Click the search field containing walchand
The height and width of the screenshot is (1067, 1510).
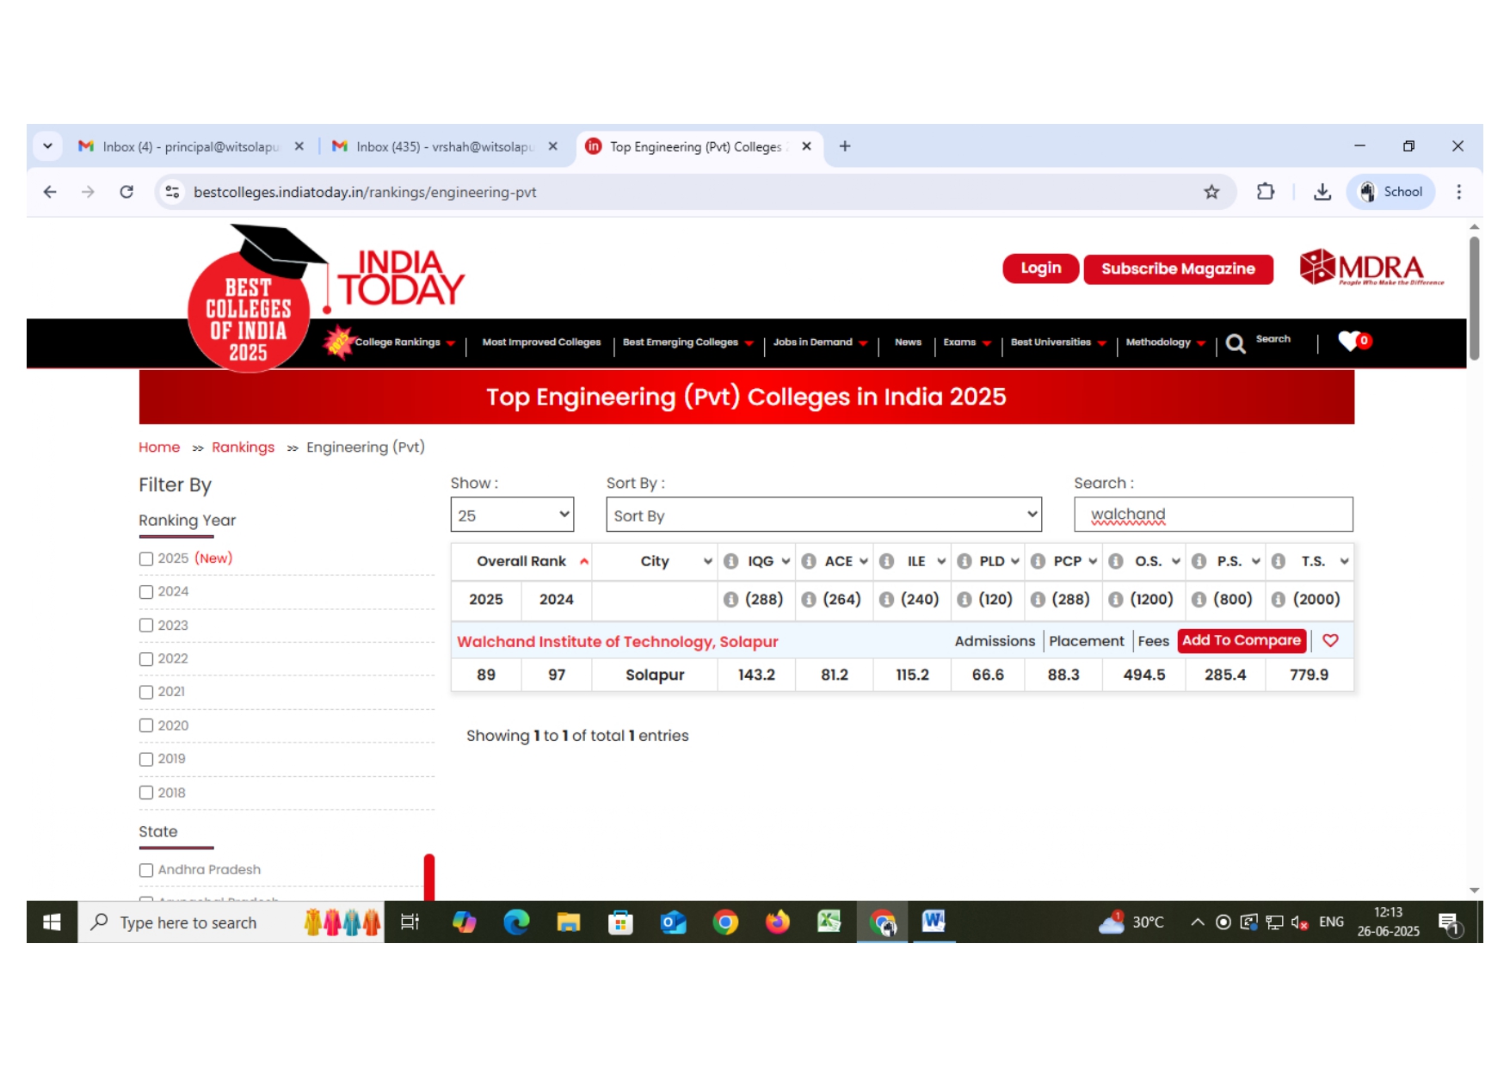pyautogui.click(x=1212, y=515)
